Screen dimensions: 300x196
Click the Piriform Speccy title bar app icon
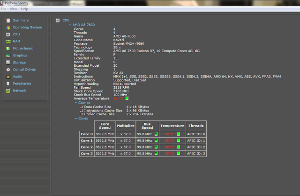click(2, 3)
